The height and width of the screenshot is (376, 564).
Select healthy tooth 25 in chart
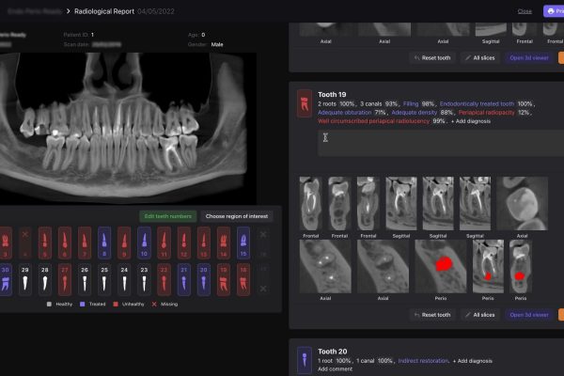point(104,280)
